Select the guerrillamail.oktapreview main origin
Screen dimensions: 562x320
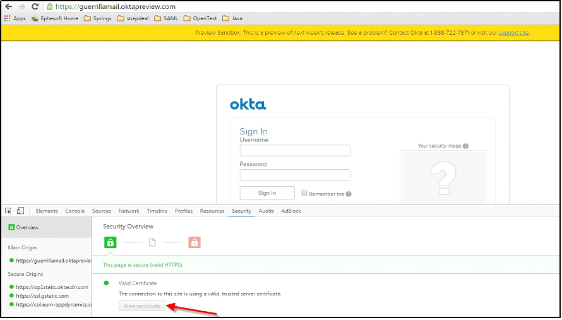click(50, 261)
